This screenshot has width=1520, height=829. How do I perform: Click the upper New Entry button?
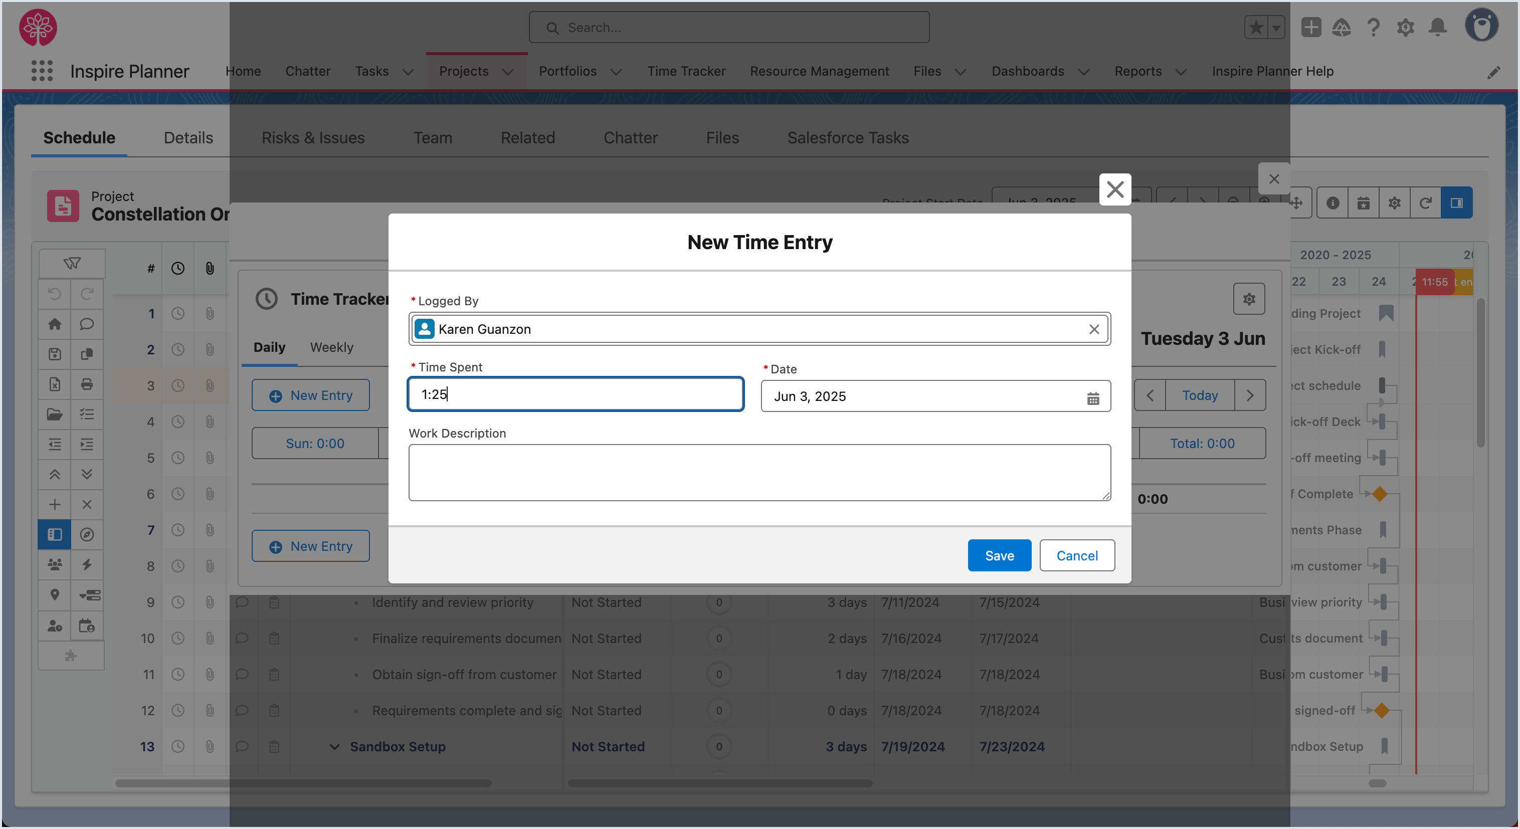310,395
